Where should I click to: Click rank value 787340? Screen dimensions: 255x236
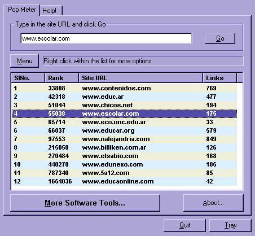[x=58, y=173]
